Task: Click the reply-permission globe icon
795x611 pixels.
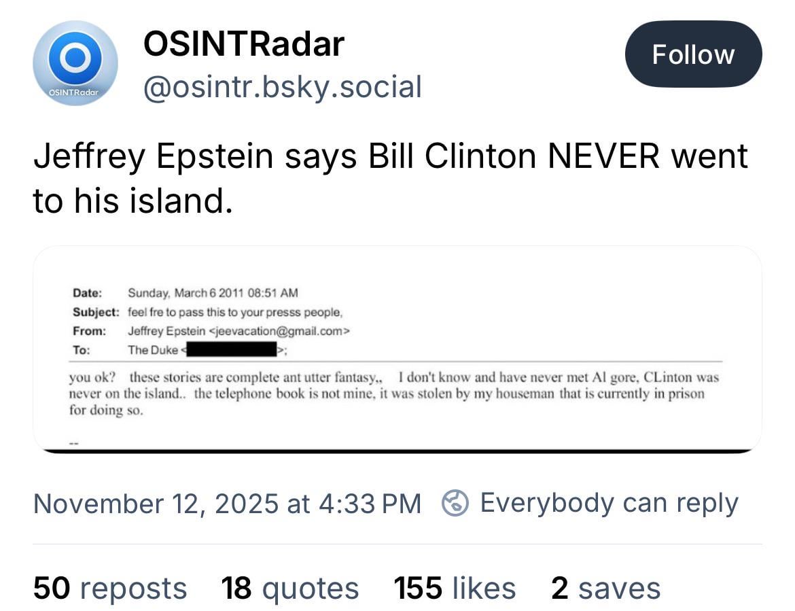Action: 455,504
